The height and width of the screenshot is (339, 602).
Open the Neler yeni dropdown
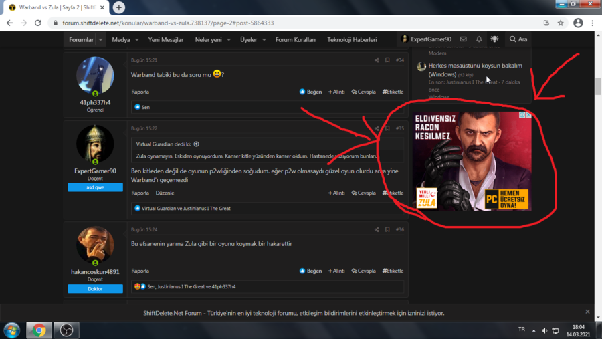tap(229, 40)
